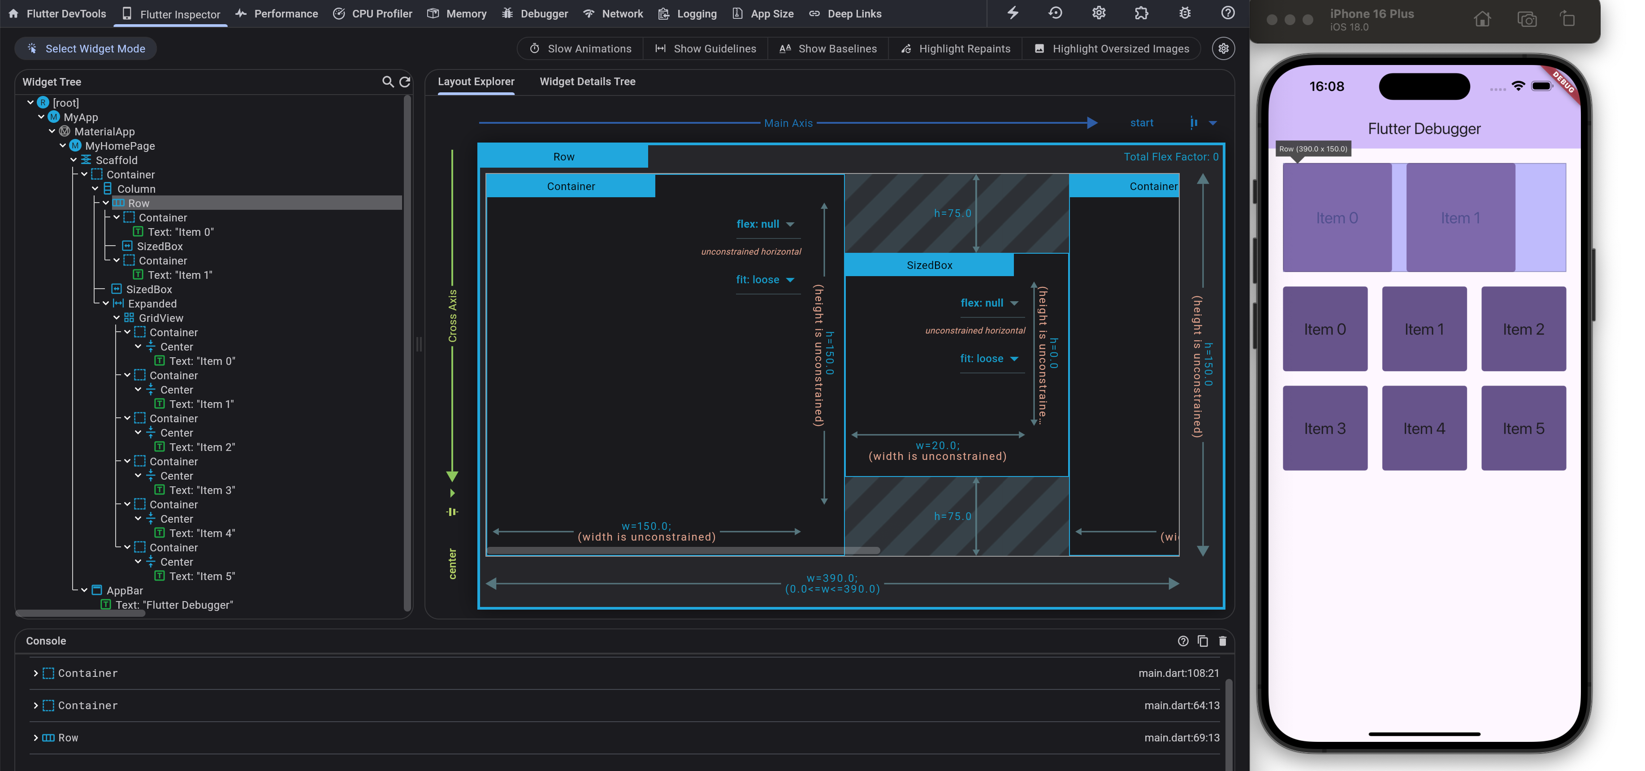The width and height of the screenshot is (1645, 771).
Task: Open Flutter Inspector settings gear
Action: pos(1223,48)
